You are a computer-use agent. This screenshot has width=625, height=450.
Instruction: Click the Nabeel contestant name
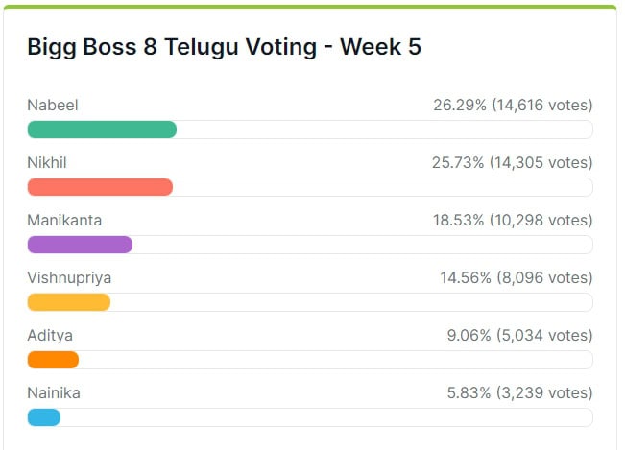tap(53, 106)
